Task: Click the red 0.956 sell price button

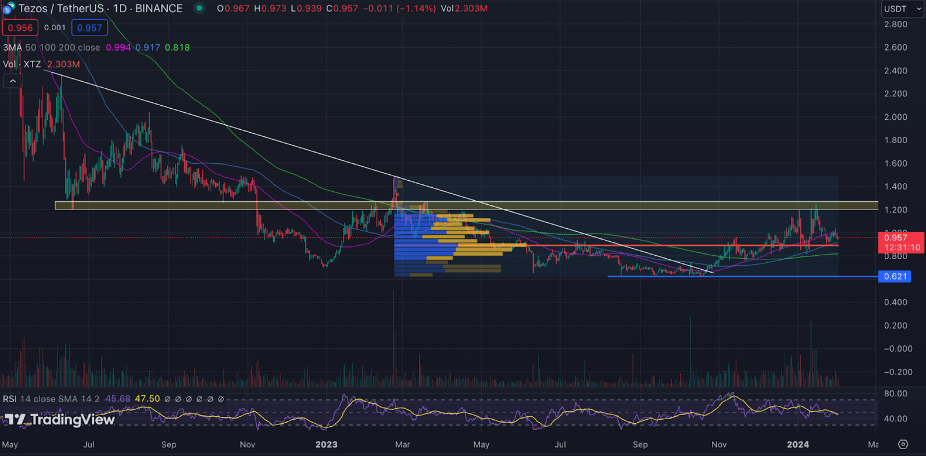Action: click(x=20, y=28)
